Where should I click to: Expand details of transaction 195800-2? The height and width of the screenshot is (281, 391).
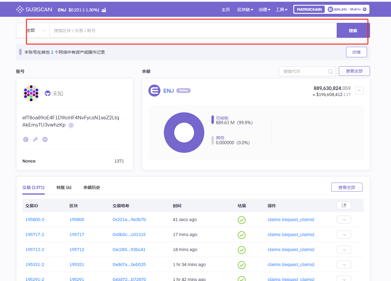[344, 220]
